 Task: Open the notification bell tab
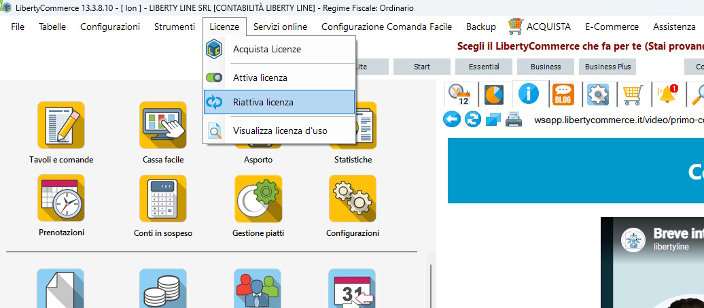click(667, 95)
